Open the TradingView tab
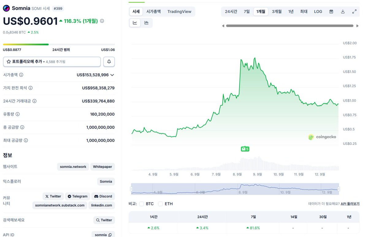The height and width of the screenshot is (237, 368). [179, 12]
